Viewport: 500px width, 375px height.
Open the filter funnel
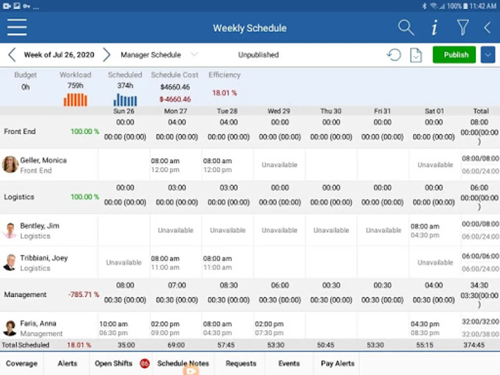(462, 28)
